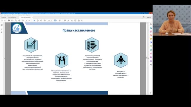The image size is (191, 107).
Task: Go to previous page with up arrow icon
Action: coord(19,21)
